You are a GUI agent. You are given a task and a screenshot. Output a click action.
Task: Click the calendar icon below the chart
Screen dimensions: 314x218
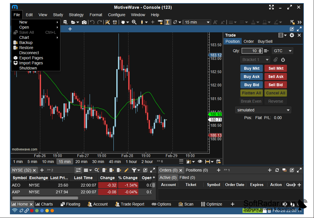pyautogui.click(x=218, y=161)
